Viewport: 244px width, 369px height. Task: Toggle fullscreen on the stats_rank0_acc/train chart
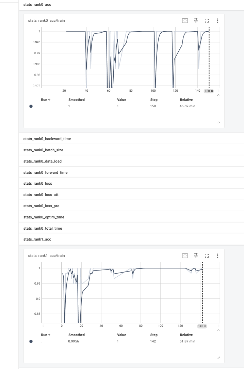[207, 21]
